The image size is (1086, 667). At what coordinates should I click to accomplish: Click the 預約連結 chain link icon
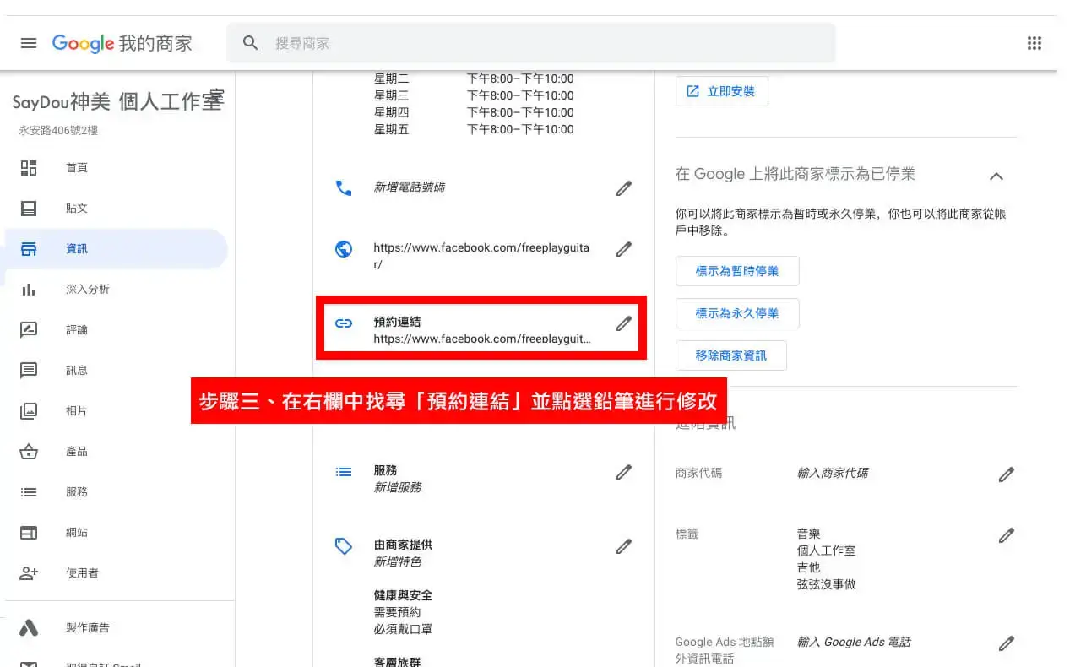tap(344, 323)
